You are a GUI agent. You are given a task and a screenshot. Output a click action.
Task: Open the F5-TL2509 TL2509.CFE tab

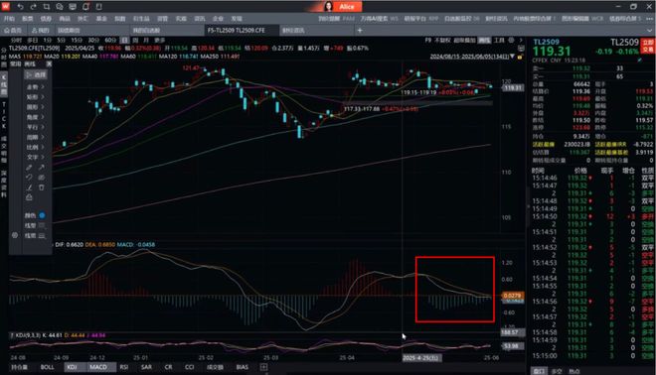click(x=237, y=30)
